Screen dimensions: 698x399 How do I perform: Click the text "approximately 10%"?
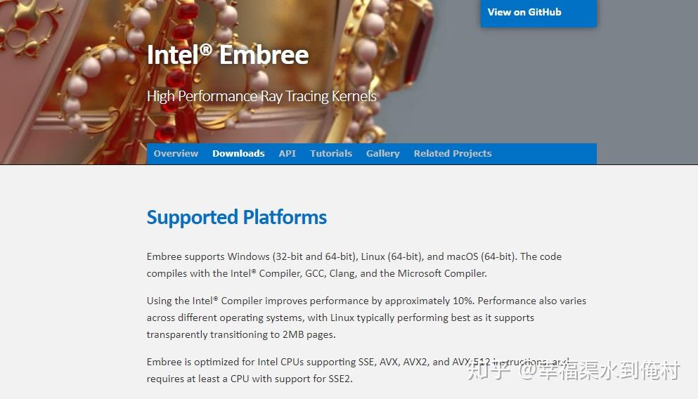click(x=429, y=301)
